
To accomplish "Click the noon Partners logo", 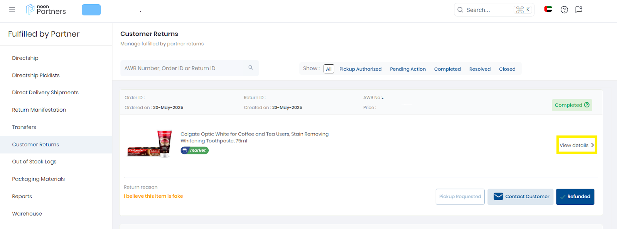I will tap(46, 10).
